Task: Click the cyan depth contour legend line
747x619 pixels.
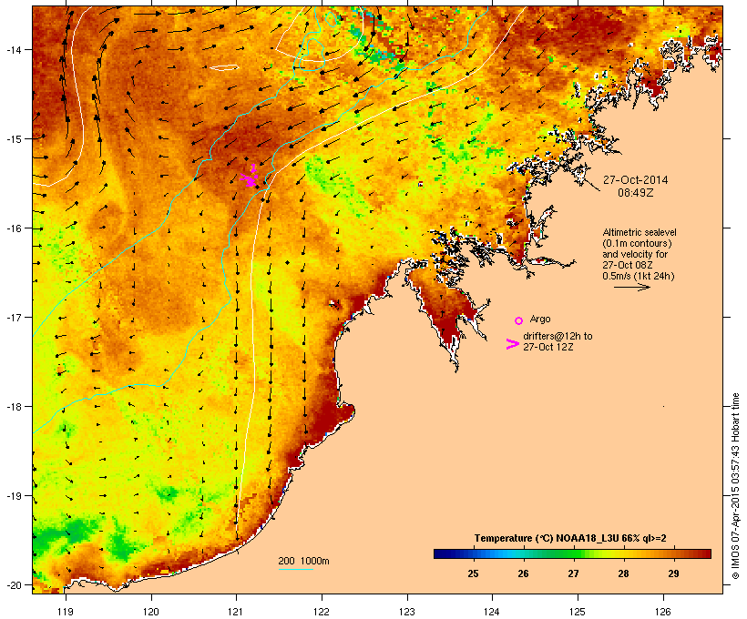Action: point(296,569)
